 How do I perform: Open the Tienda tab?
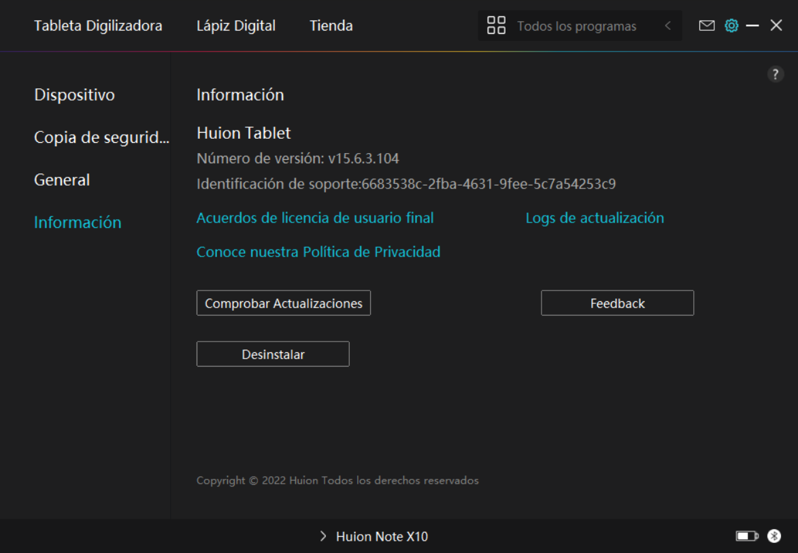pos(331,25)
